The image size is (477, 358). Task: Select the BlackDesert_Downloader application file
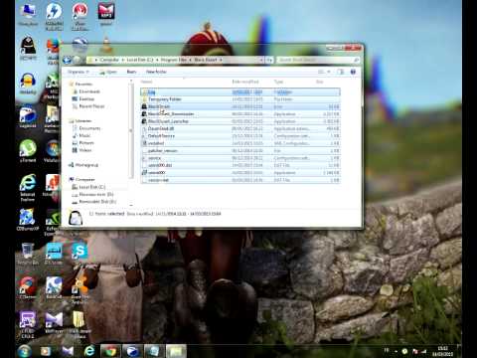tap(240, 114)
